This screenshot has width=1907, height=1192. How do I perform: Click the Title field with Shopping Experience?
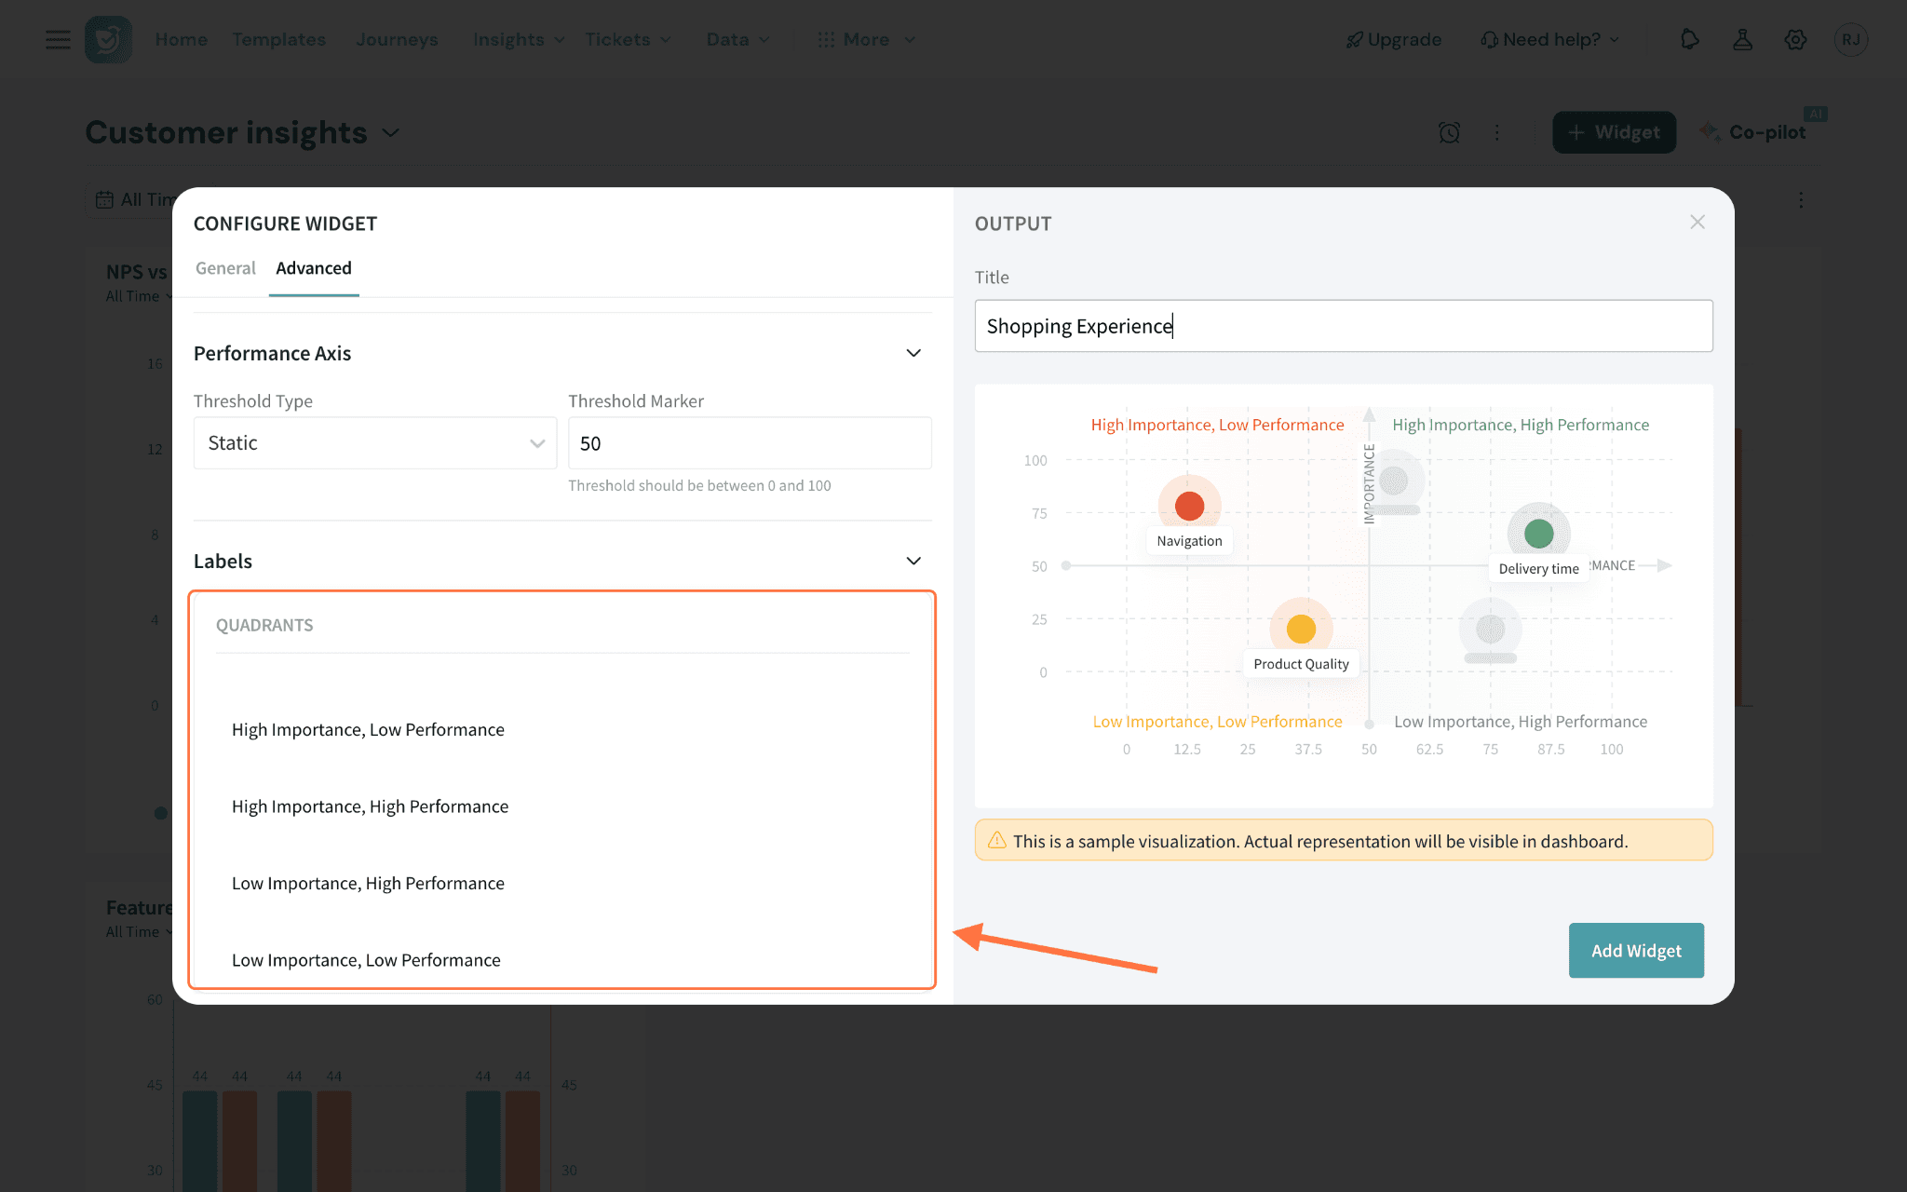pos(1343,326)
